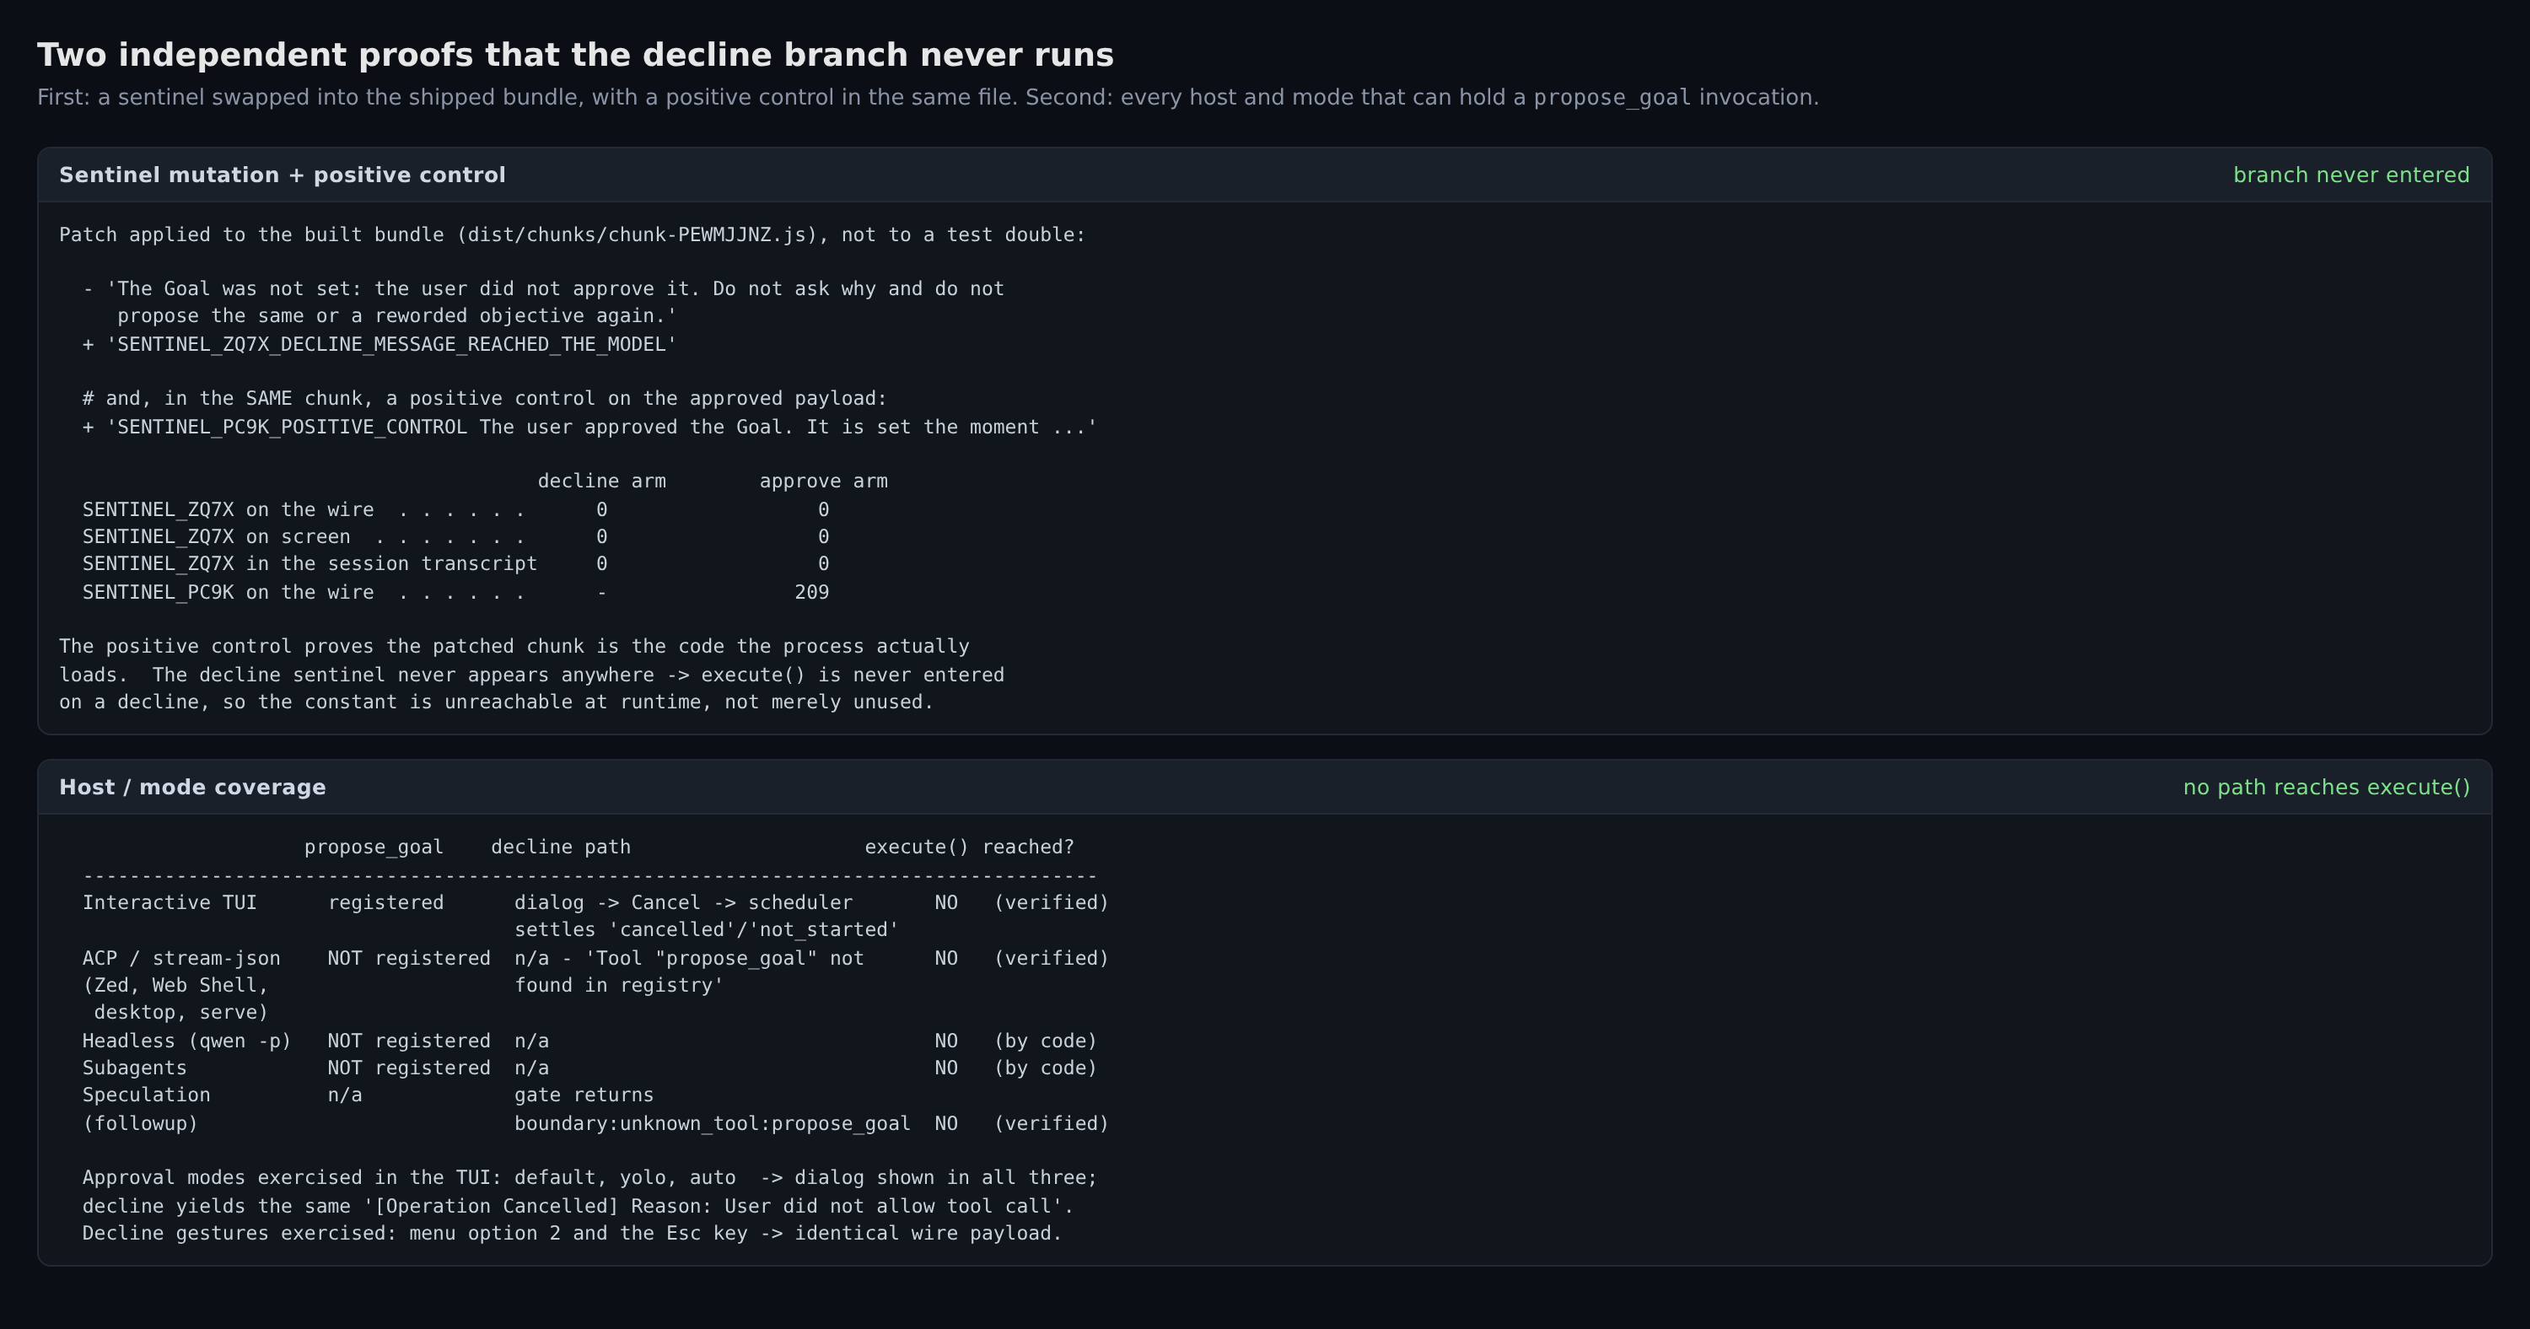Viewport: 2530px width, 1329px height.
Task: Click the added SENTINEL_ZQ7X_DECLINE_MESSAGE line
Action: (x=380, y=344)
